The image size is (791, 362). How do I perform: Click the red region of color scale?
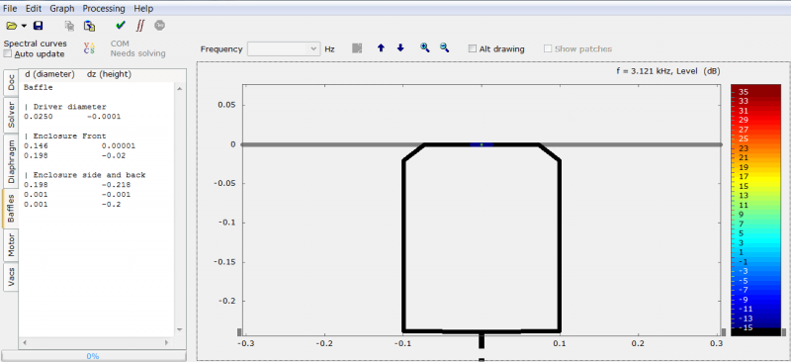pyautogui.click(x=755, y=115)
